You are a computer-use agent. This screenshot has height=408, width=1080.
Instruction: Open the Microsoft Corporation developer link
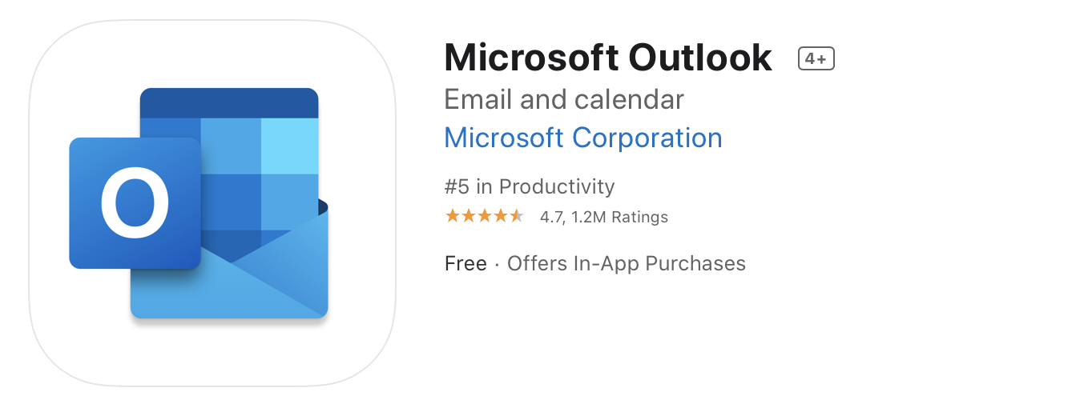[583, 138]
